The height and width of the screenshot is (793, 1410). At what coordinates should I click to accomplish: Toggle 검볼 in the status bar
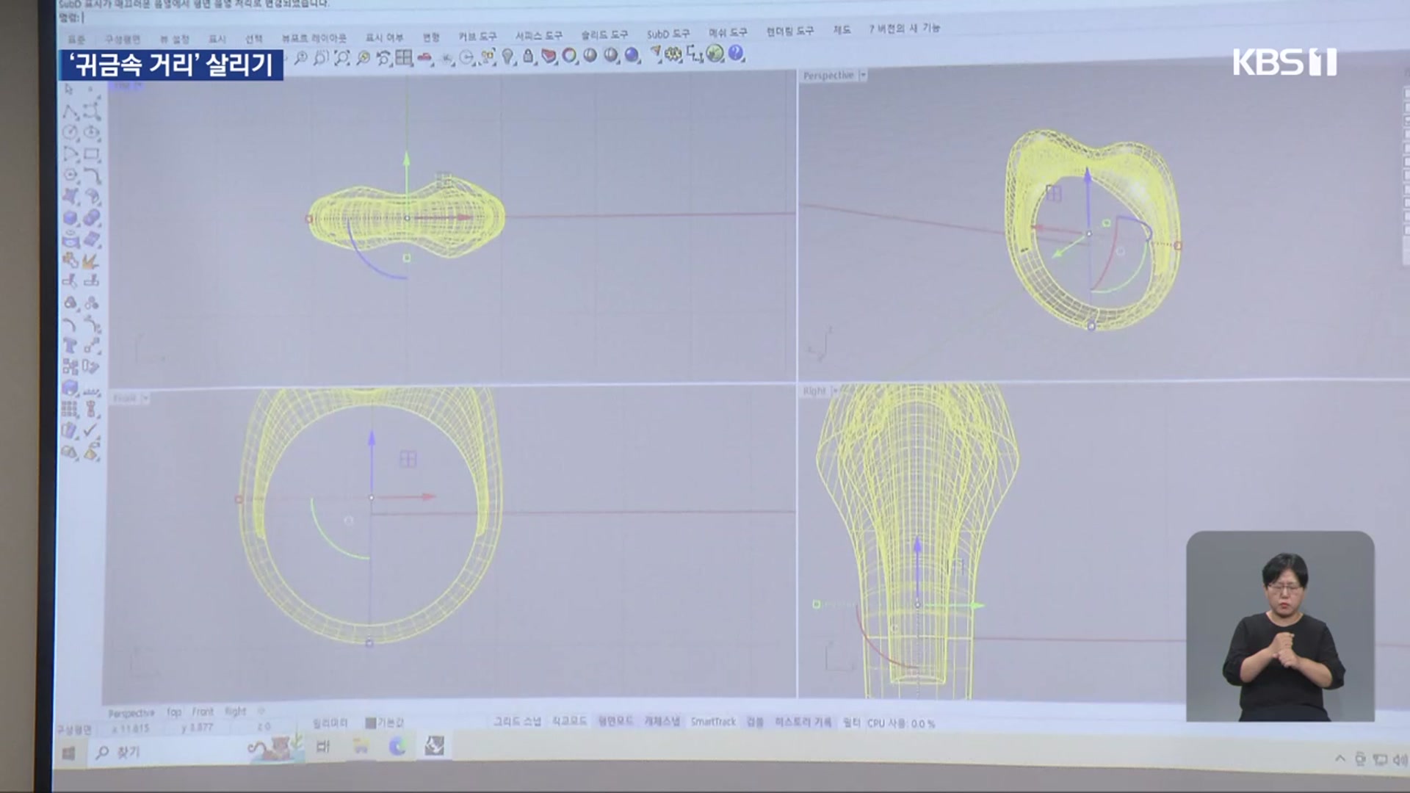click(x=755, y=722)
